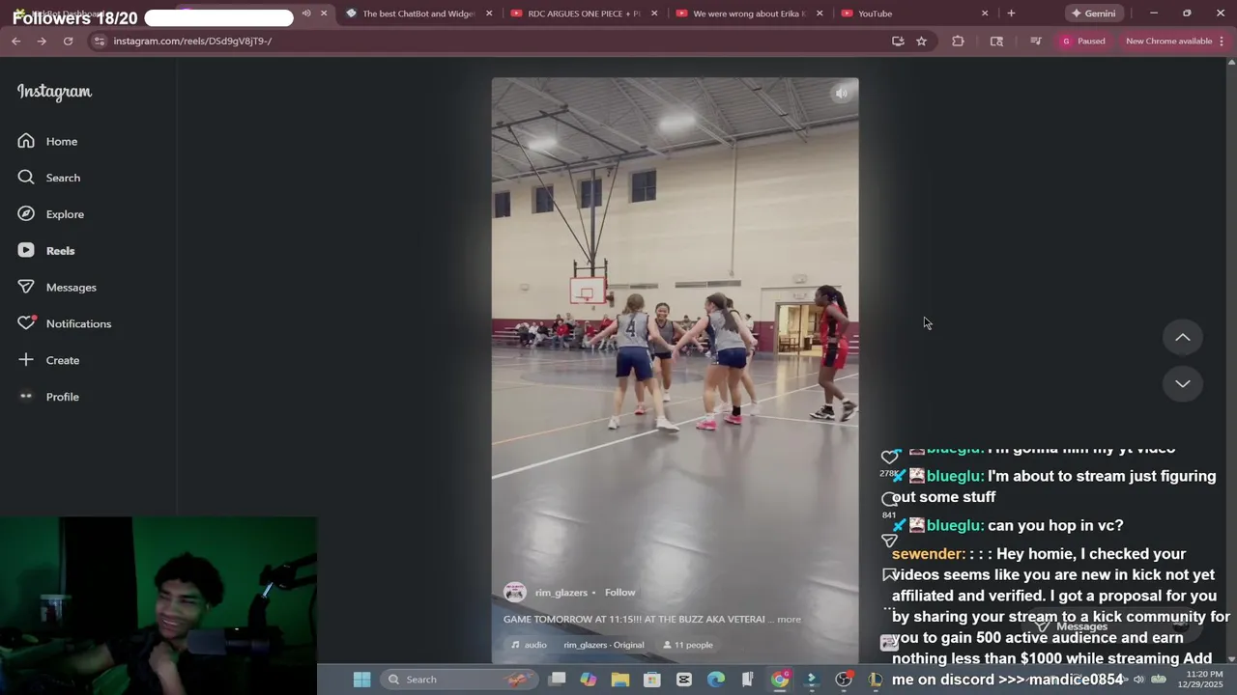Open Reels in the Instagram sidebar
Viewport: 1237px width, 695px height.
point(46,251)
